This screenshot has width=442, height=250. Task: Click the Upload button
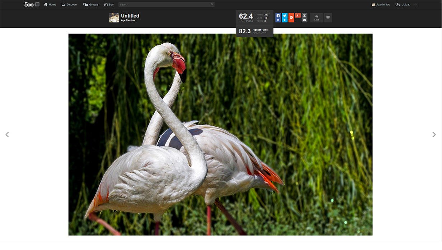pos(403,5)
